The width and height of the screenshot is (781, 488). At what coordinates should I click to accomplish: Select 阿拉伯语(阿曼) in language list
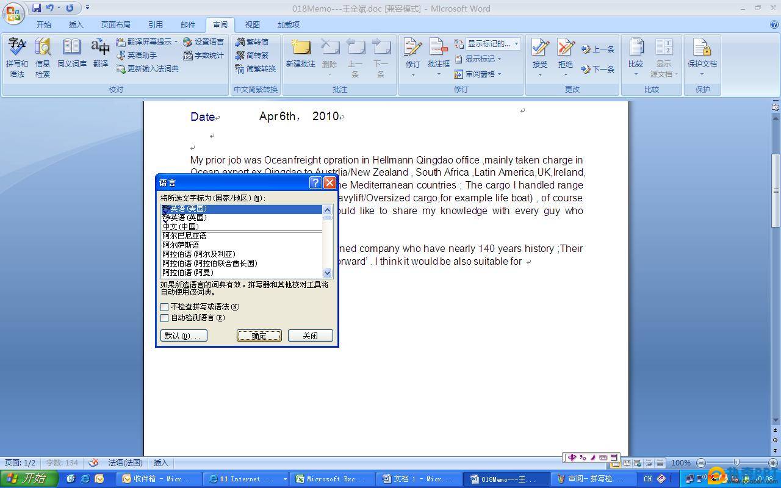pos(242,273)
